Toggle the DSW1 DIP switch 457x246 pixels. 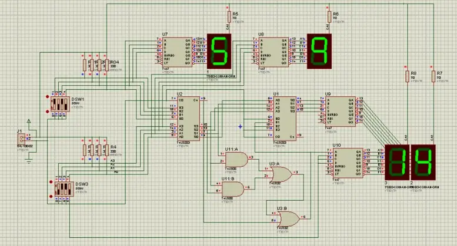[x=61, y=104]
